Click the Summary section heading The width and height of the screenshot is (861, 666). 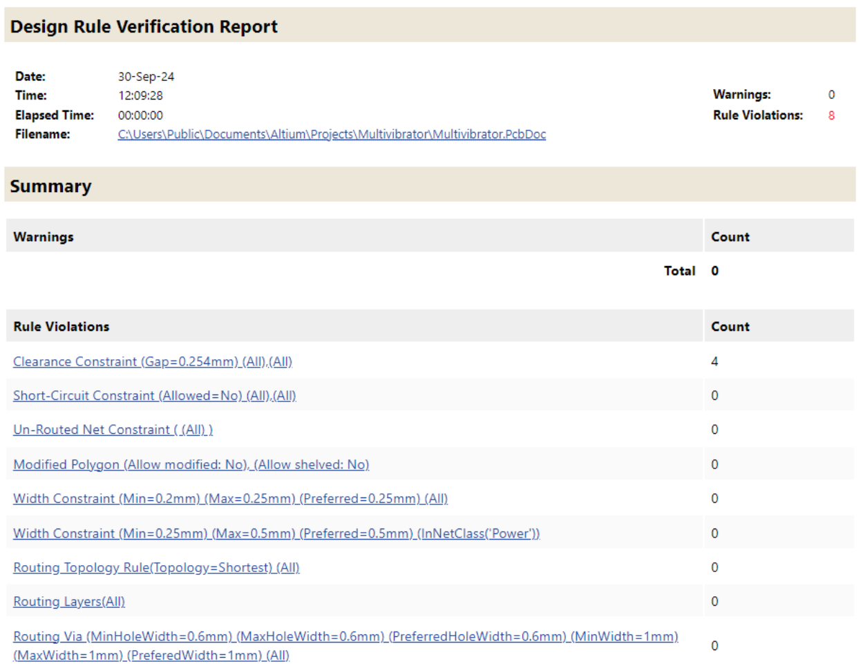coord(50,186)
